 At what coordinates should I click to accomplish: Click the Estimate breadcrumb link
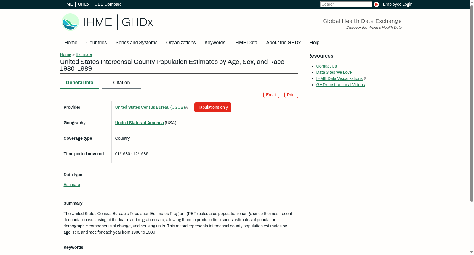coord(84,54)
